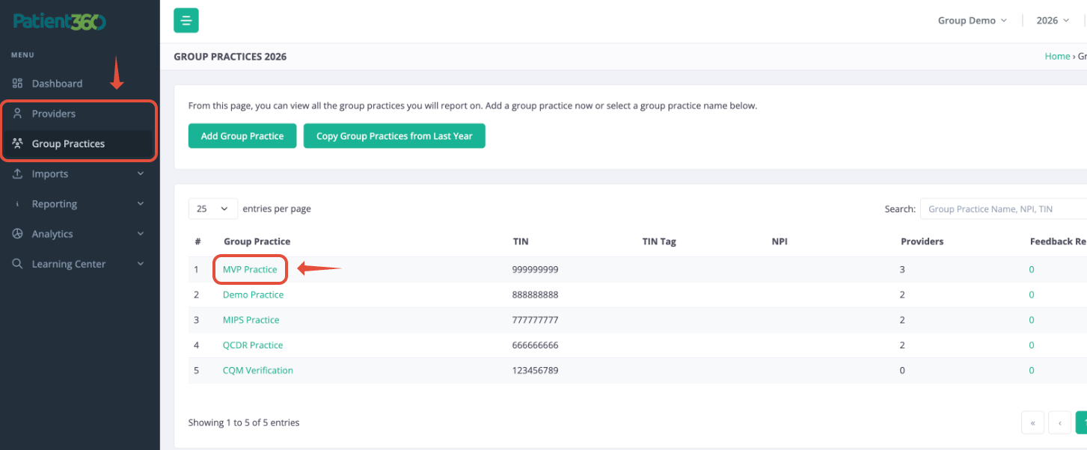Click providers count 3 for MVP Practice
This screenshot has width=1087, height=450.
pyautogui.click(x=903, y=269)
